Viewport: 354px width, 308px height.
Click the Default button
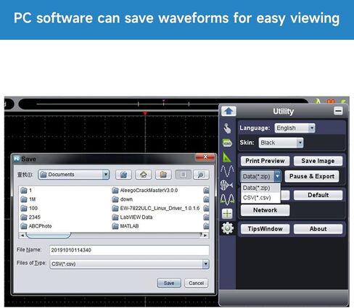coord(318,195)
